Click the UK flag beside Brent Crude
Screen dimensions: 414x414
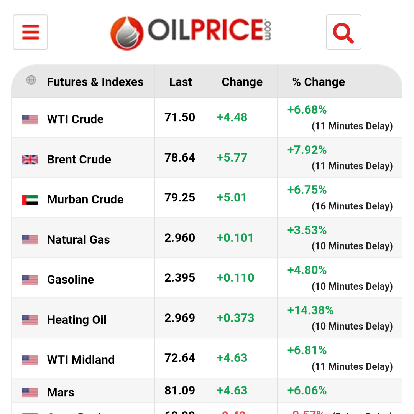(30, 160)
